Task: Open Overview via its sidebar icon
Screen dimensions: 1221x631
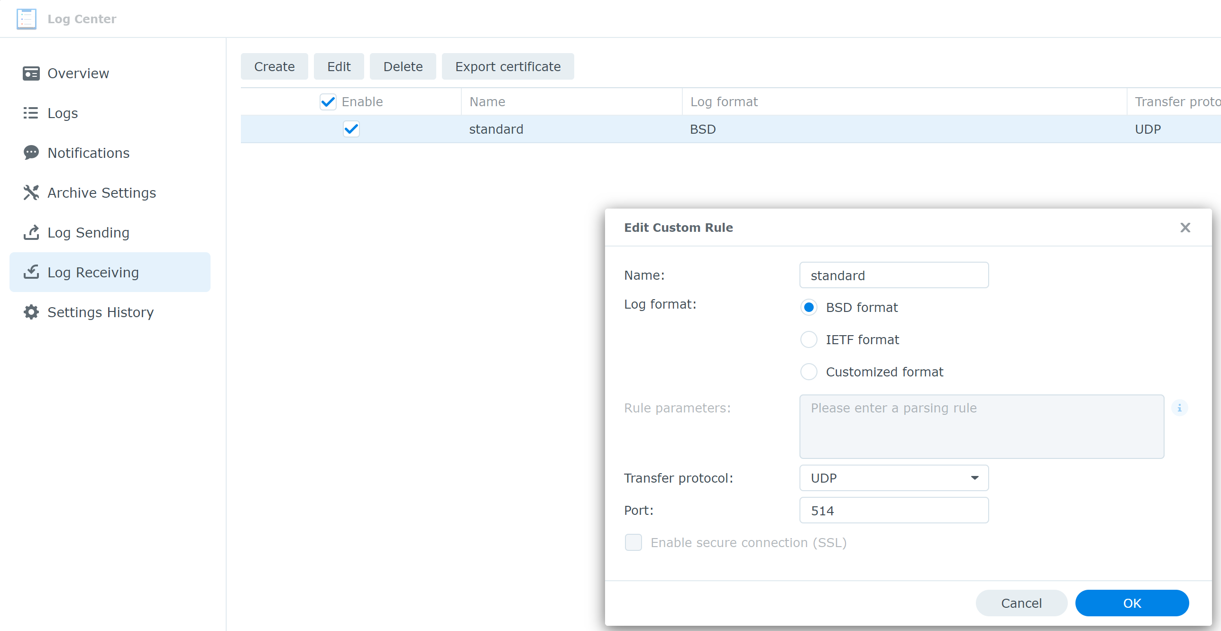Action: click(x=31, y=73)
